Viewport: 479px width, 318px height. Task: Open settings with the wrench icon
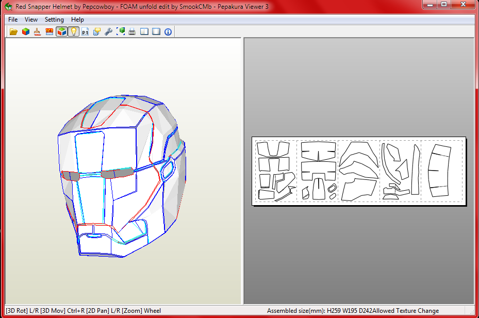tap(108, 32)
